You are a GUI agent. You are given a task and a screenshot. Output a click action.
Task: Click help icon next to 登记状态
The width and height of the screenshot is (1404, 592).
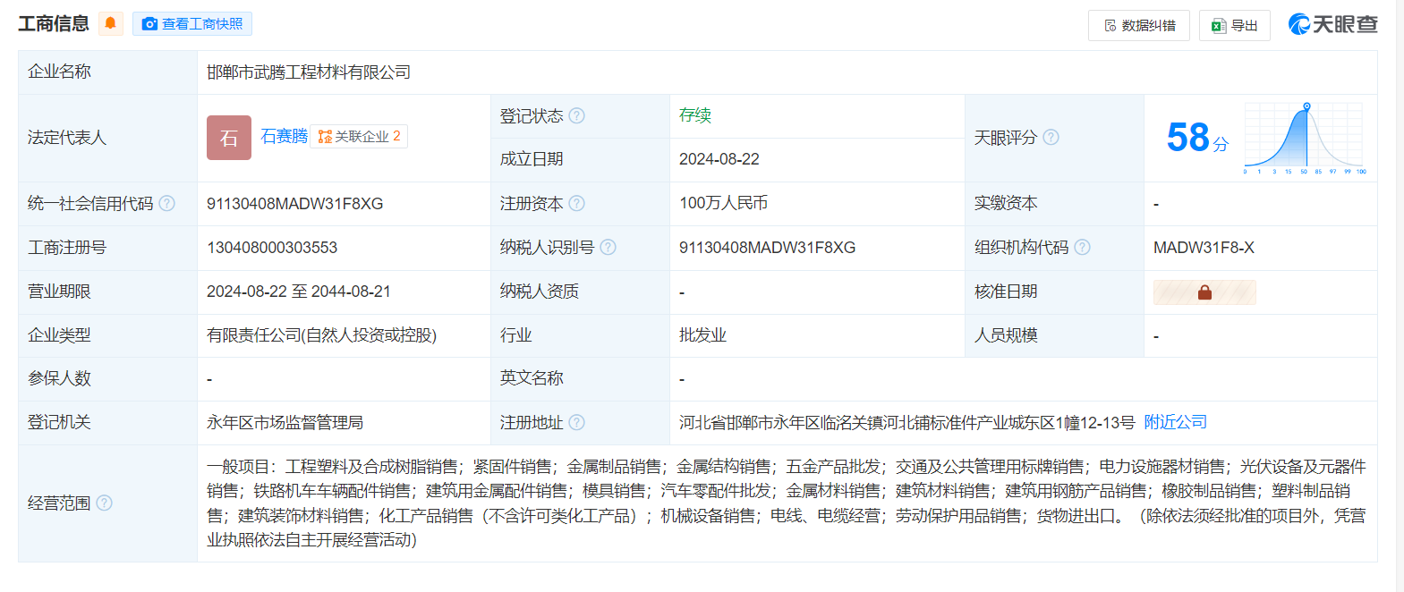pos(577,115)
